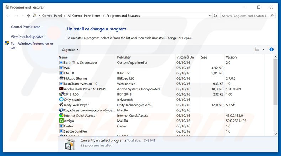Click View installed updates link
The height and width of the screenshot is (156, 281).
click(x=27, y=37)
